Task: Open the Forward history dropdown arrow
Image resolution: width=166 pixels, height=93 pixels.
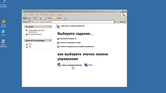Action: click(38, 18)
